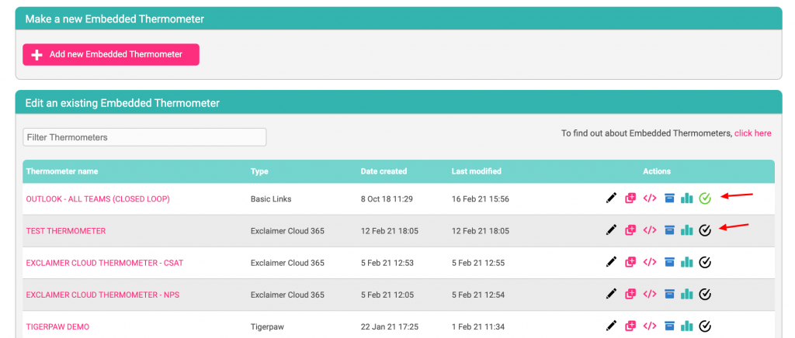Get embed code for EXCLAIMER CLOUD THERMOMETER - CSAT
The height and width of the screenshot is (338, 795).
coord(650,262)
